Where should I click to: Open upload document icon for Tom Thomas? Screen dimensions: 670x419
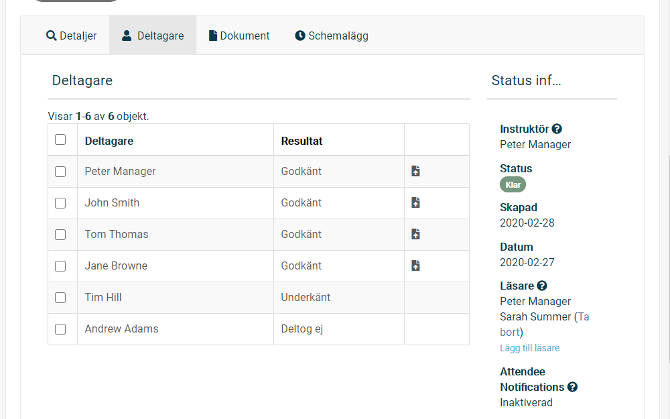[x=415, y=234]
